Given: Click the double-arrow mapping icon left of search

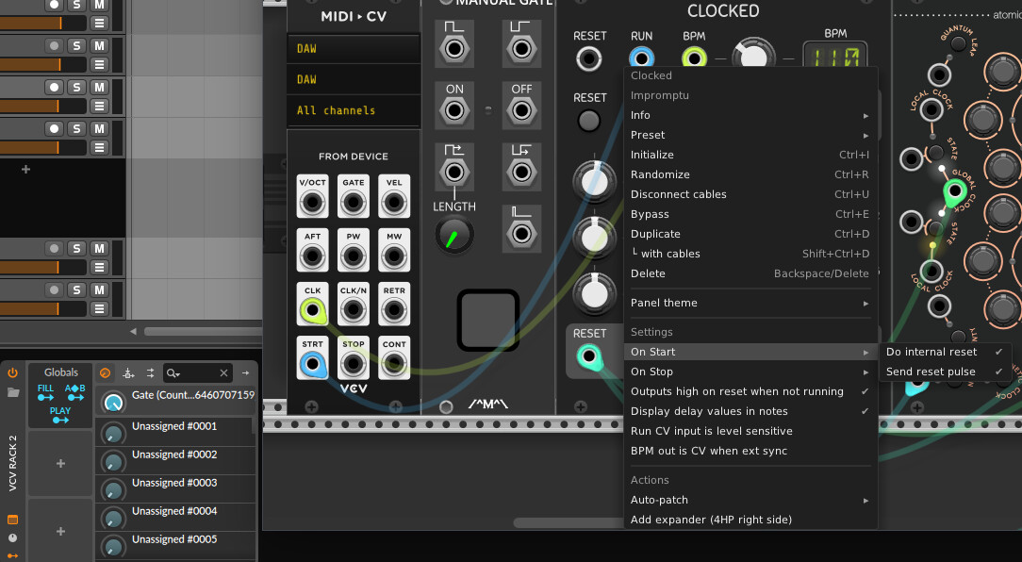Looking at the screenshot, I should (151, 372).
